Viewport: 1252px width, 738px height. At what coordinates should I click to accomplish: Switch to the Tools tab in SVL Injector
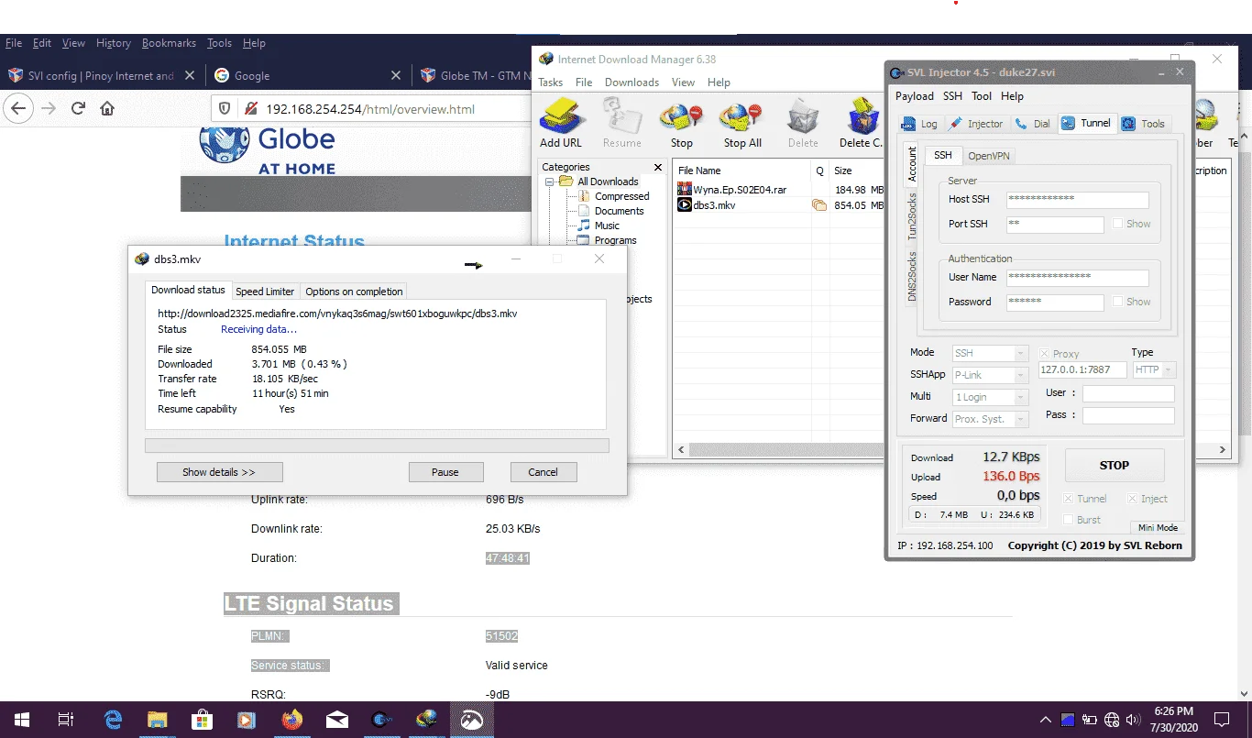[x=1143, y=124]
